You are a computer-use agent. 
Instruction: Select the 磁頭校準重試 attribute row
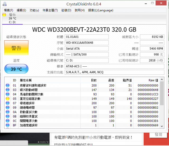(x=82, y=116)
